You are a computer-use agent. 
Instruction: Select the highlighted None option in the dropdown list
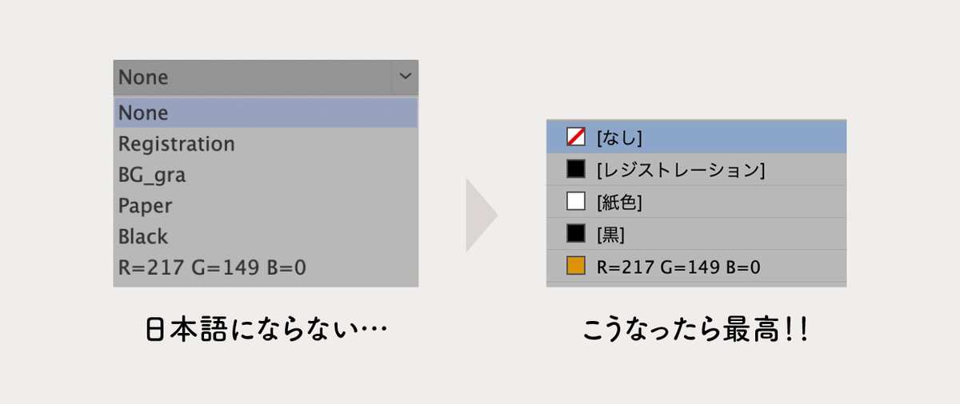[144, 113]
